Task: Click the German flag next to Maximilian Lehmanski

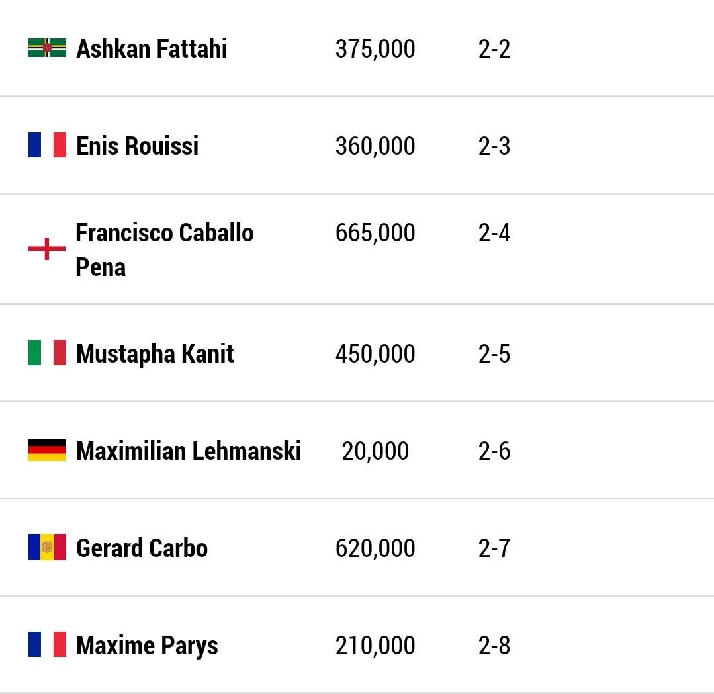Action: (47, 450)
